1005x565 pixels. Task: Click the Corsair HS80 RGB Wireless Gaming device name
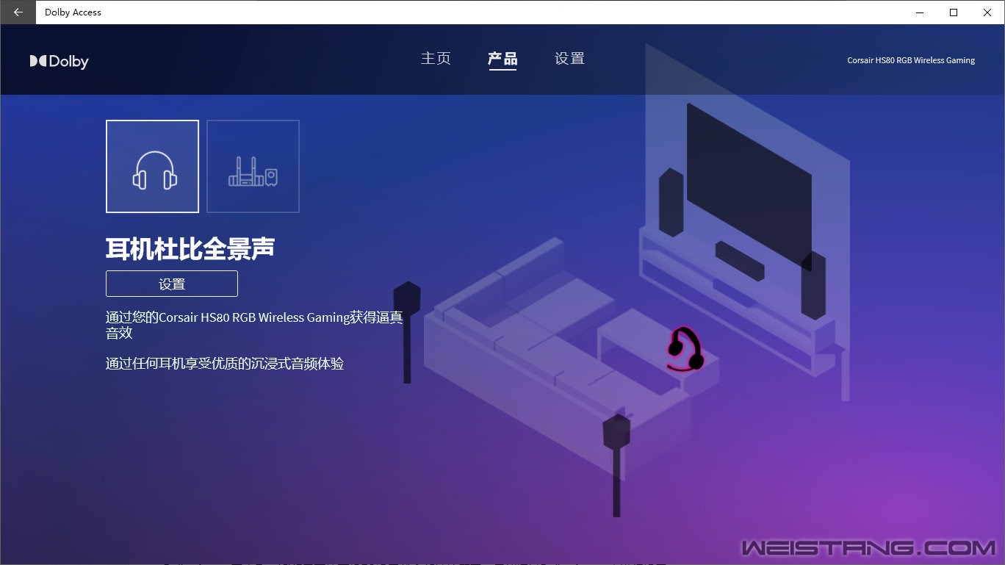tap(911, 60)
